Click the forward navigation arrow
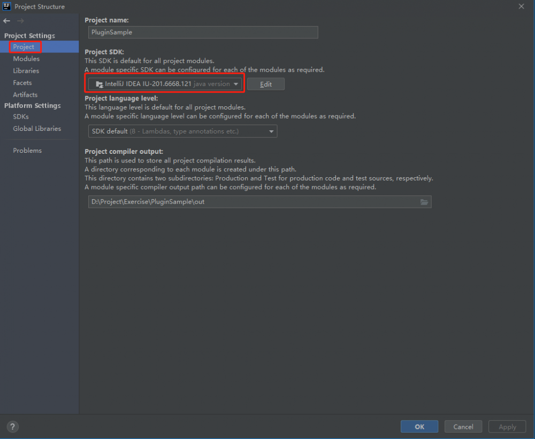The height and width of the screenshot is (439, 535). point(20,21)
